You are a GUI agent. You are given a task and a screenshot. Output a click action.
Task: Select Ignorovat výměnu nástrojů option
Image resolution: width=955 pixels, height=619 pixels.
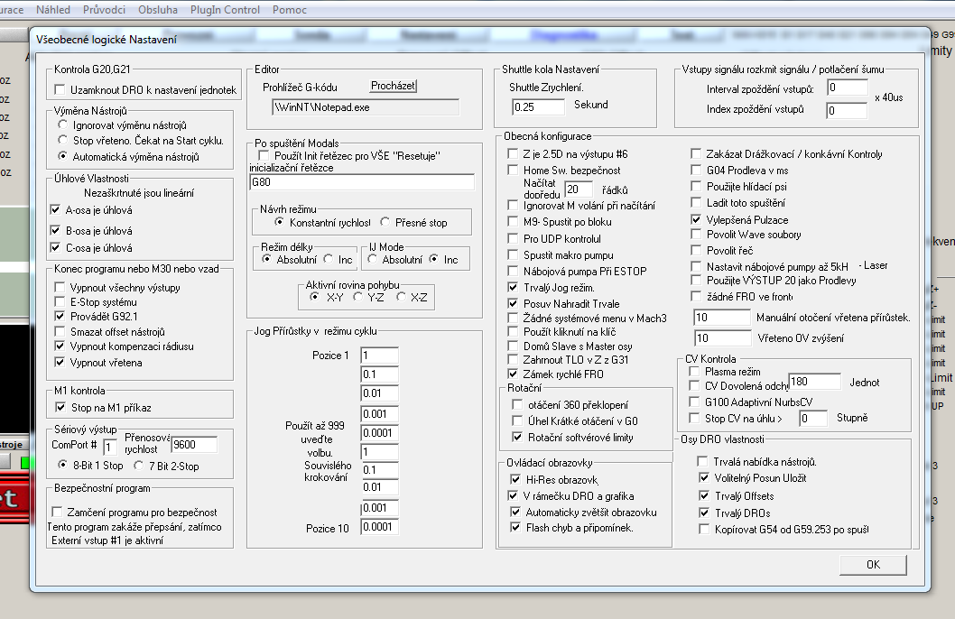tap(62, 125)
